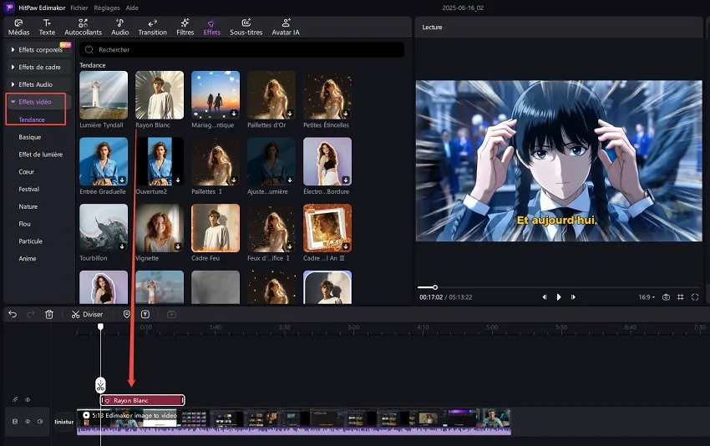Open the Autocollants stickers tab
Screen dimensions: 710x446
tap(83, 27)
